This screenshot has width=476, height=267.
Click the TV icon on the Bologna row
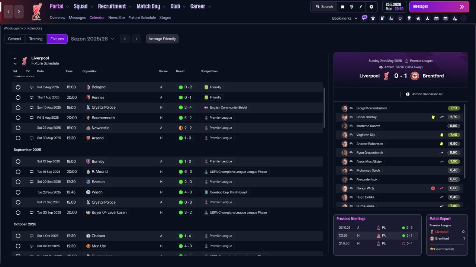pyautogui.click(x=32, y=87)
